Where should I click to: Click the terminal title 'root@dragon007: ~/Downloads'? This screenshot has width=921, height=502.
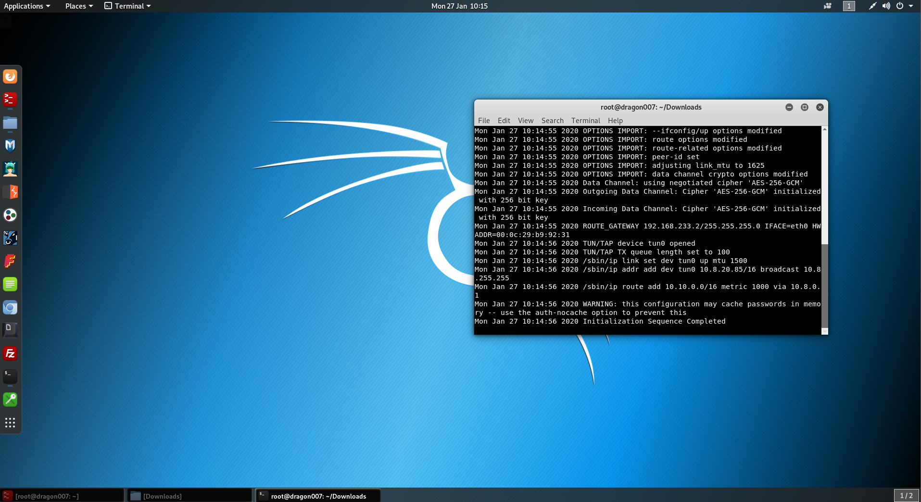[x=651, y=107]
